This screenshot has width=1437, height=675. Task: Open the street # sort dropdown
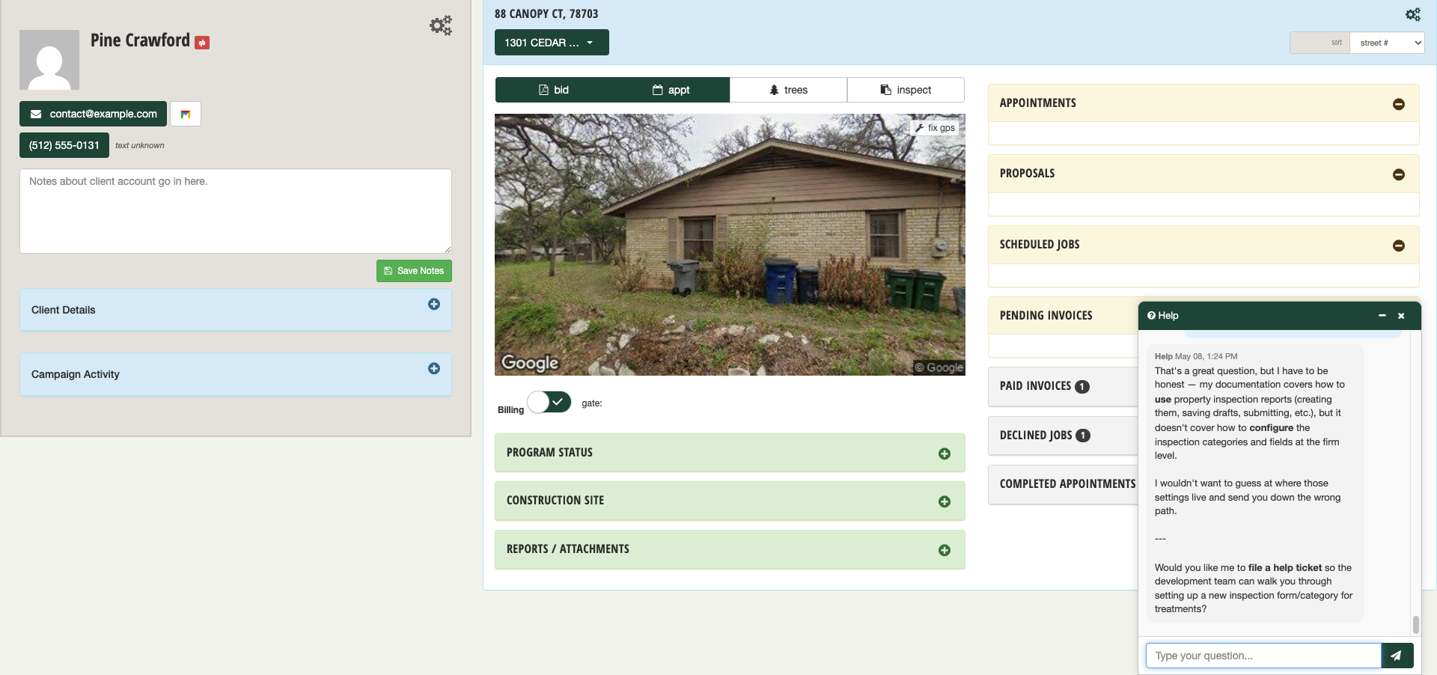click(1387, 43)
